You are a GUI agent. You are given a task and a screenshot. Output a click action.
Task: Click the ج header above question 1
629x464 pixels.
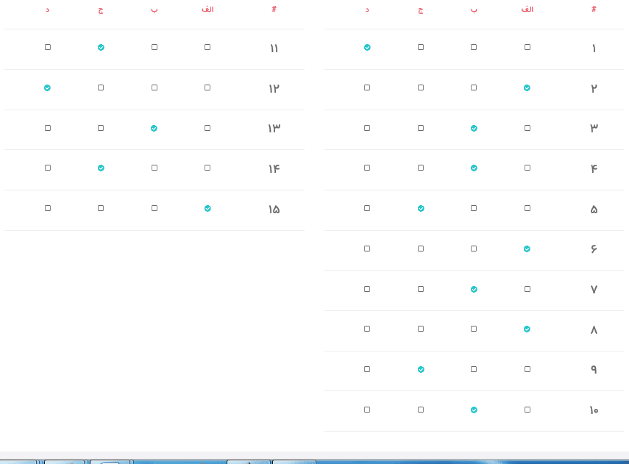click(420, 10)
